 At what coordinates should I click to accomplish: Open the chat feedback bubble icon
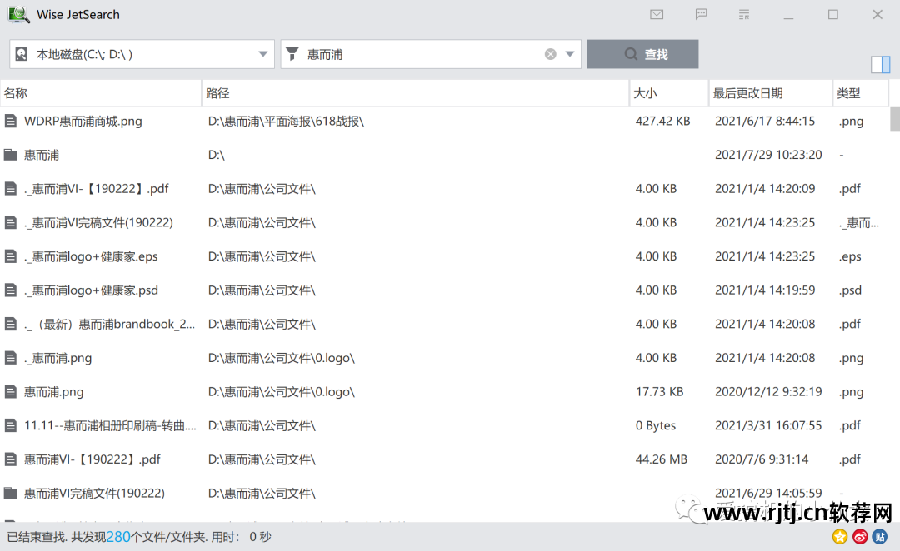(701, 14)
